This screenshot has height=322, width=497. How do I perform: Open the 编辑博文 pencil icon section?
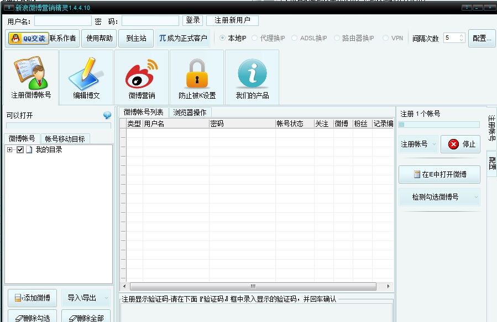click(x=86, y=77)
